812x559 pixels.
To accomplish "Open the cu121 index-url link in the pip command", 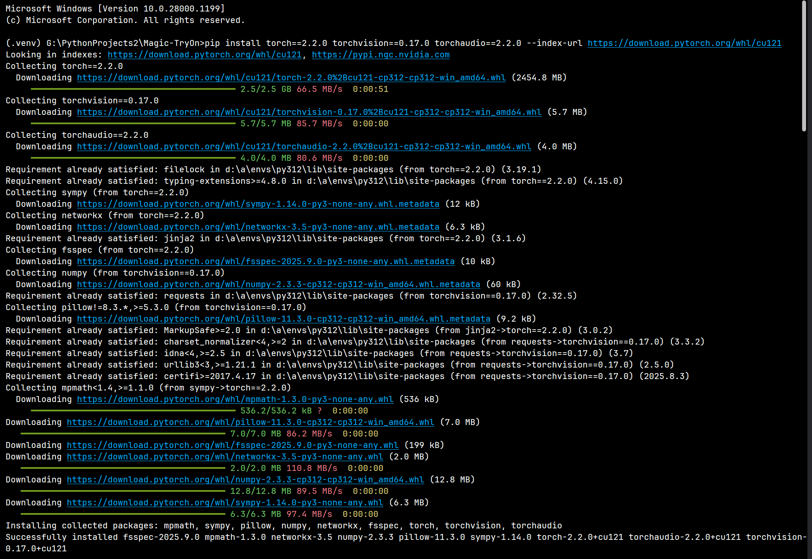I will coord(684,43).
